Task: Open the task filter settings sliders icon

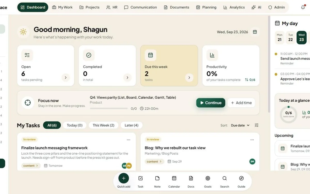Action: pyautogui.click(x=257, y=125)
